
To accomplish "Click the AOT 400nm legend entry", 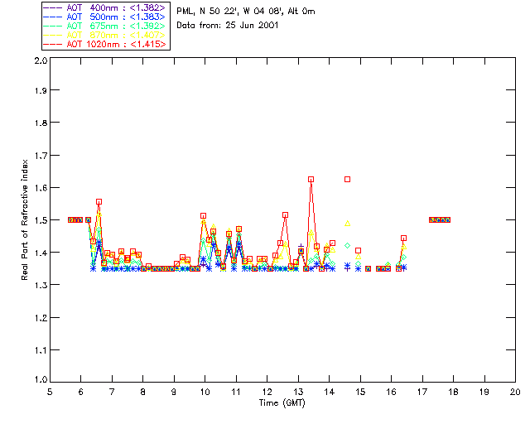I will pyautogui.click(x=104, y=7).
